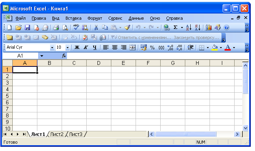Open the Font Color dropdown arrow

click(x=234, y=48)
